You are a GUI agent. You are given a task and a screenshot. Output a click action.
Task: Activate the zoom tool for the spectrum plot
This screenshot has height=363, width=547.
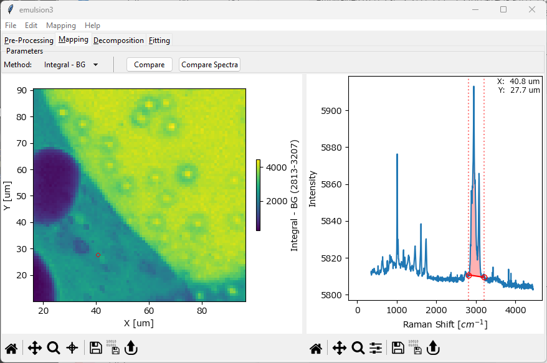click(x=358, y=348)
